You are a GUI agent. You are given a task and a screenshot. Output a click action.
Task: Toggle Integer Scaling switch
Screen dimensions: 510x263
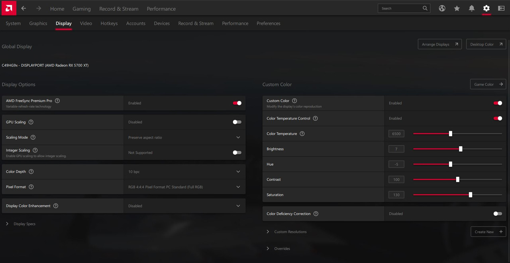pyautogui.click(x=237, y=153)
